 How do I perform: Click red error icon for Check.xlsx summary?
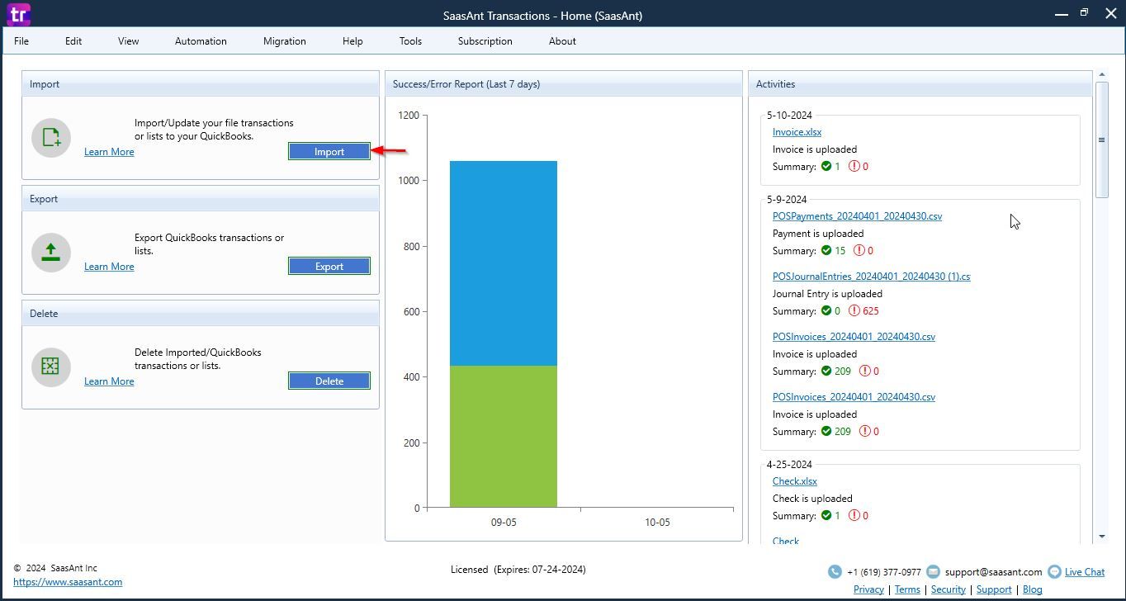pos(854,515)
